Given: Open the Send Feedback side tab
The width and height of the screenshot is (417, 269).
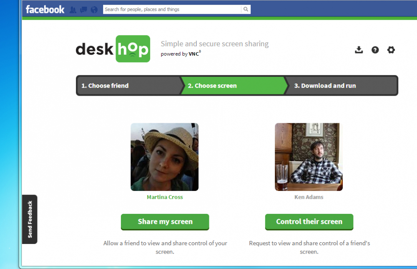Looking at the screenshot, I should point(30,219).
